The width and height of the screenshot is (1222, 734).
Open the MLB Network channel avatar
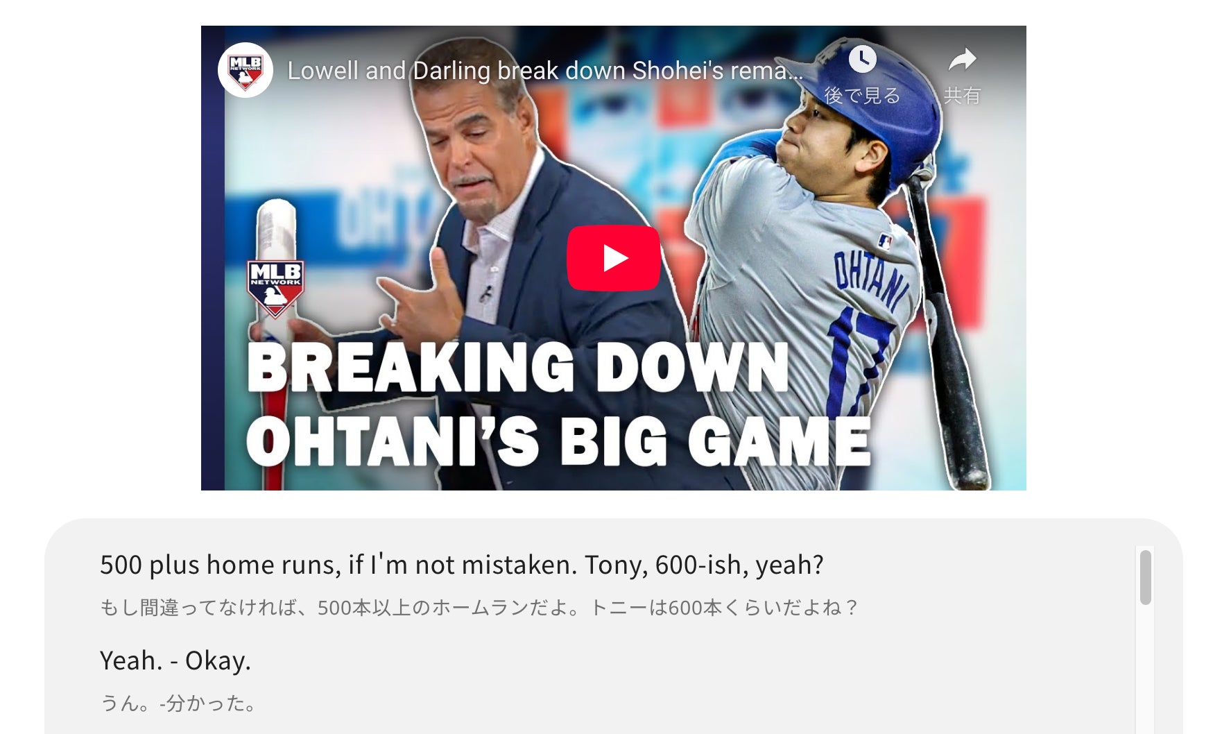pos(245,70)
